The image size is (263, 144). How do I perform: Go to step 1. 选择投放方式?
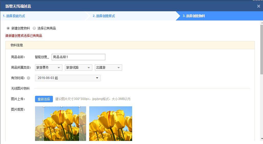click(x=14, y=16)
